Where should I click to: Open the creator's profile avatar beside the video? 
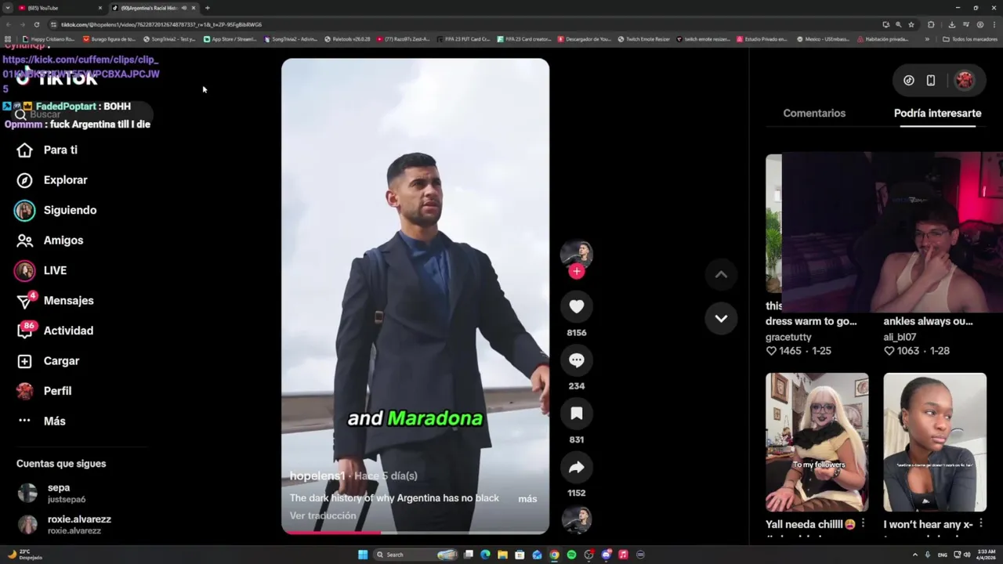577,252
